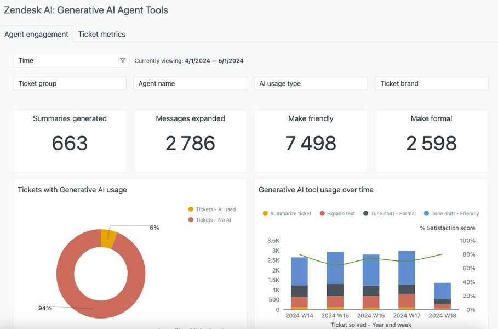Open the Time filter dropdown
This screenshot has width=498, height=329.
pos(71,60)
